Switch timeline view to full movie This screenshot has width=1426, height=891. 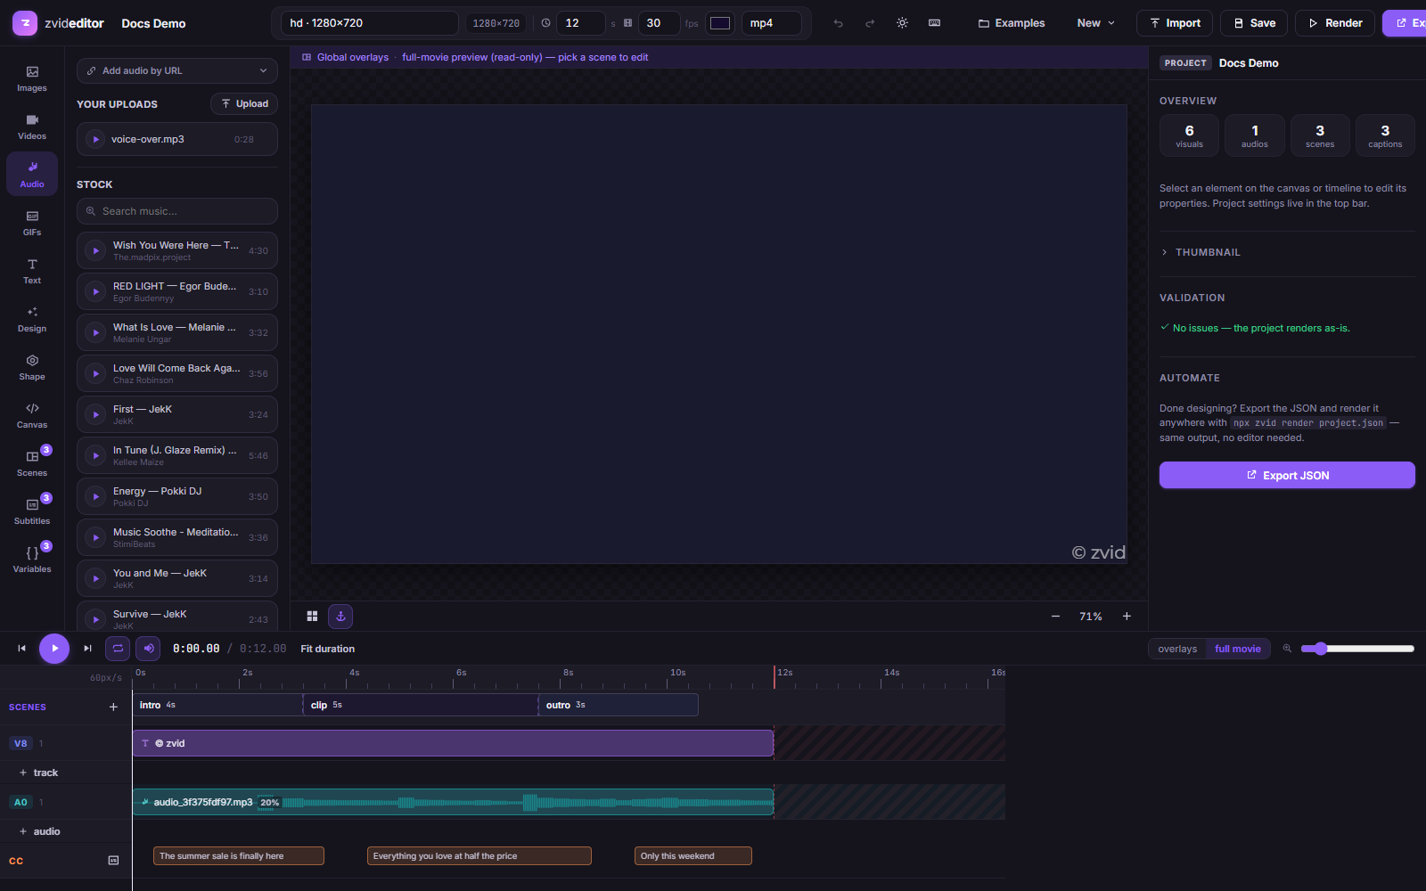(x=1237, y=649)
